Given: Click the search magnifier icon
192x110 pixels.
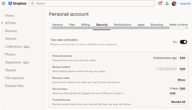Looking at the screenshot, I should (33, 3).
